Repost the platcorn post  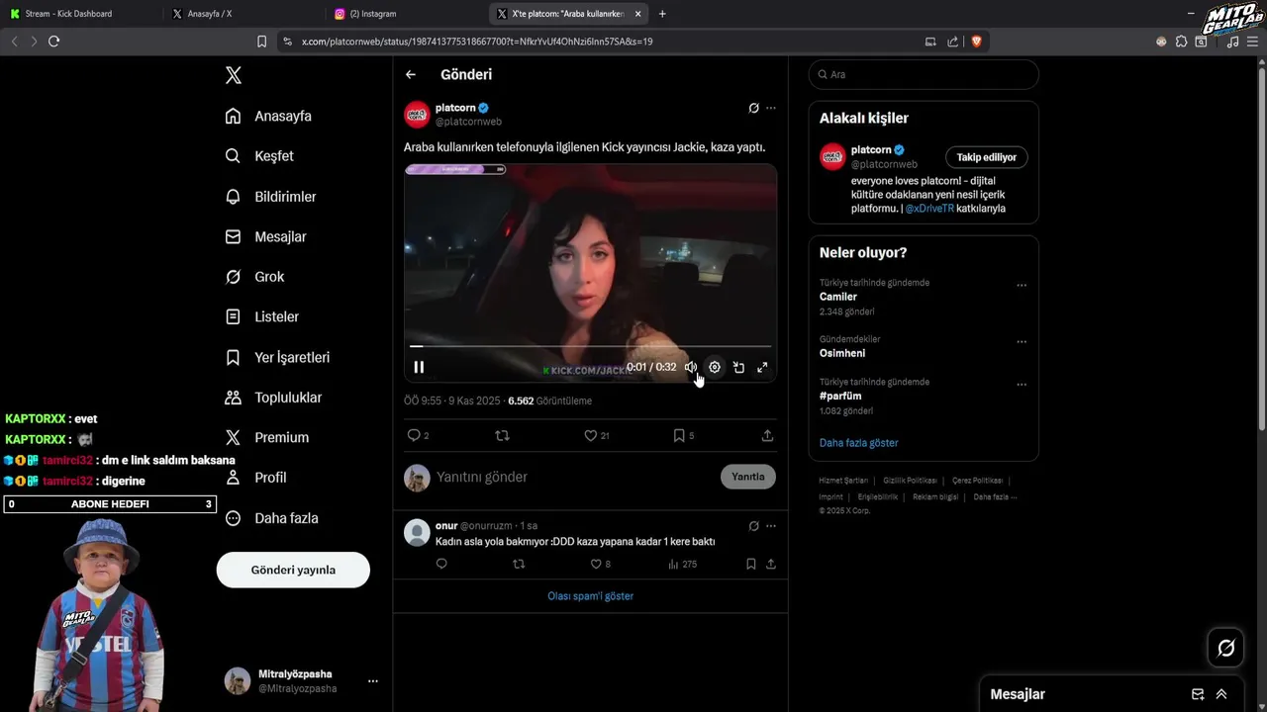[x=502, y=435]
